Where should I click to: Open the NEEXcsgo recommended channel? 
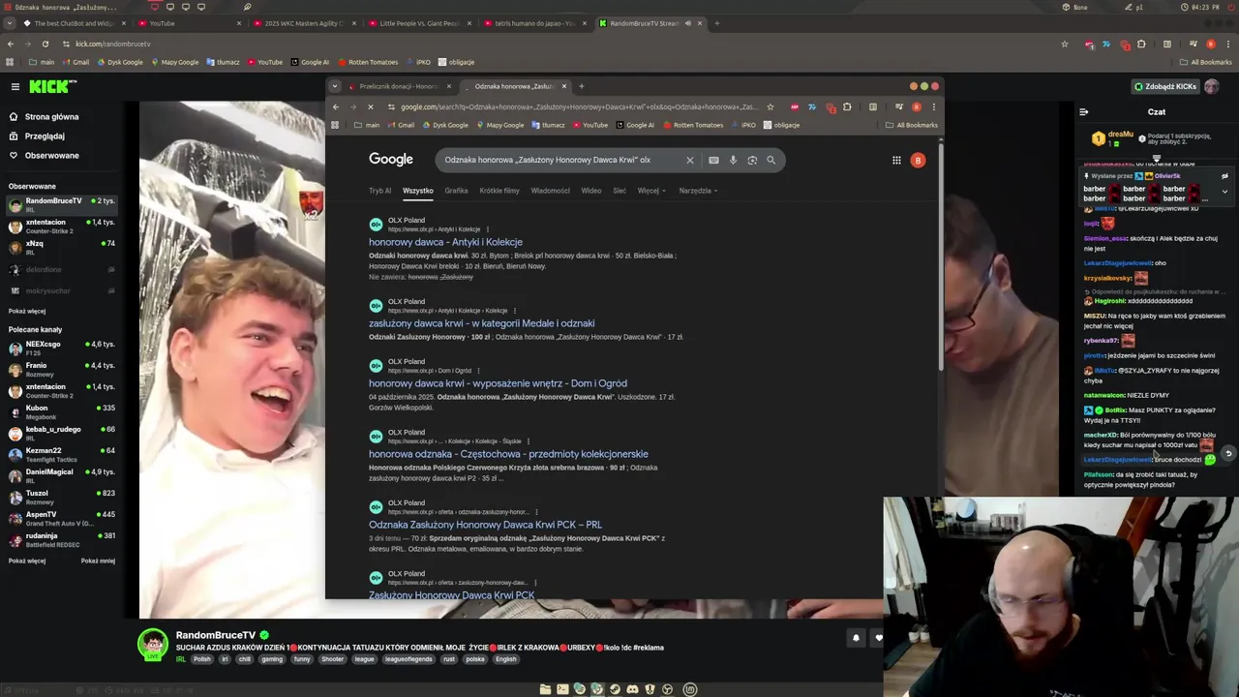point(62,347)
